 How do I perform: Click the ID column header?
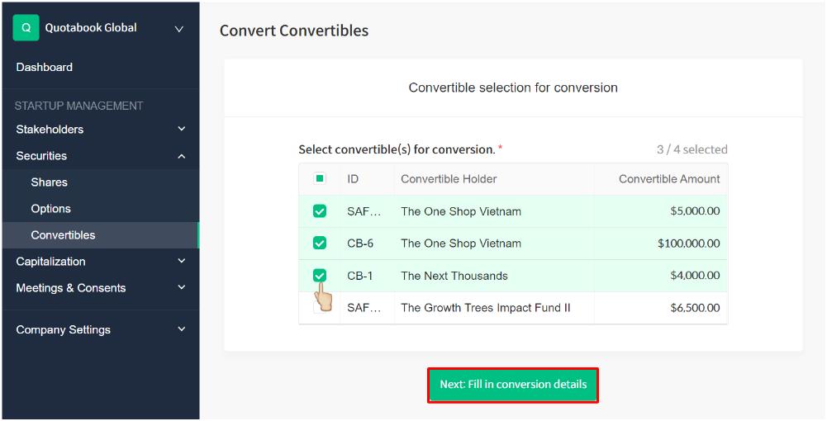pyautogui.click(x=353, y=179)
